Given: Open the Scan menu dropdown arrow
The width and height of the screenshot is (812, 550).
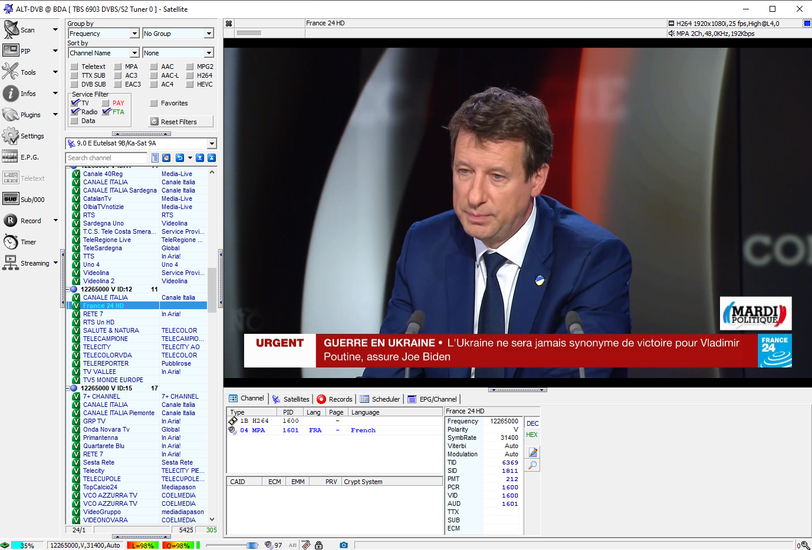Looking at the screenshot, I should tap(55, 29).
